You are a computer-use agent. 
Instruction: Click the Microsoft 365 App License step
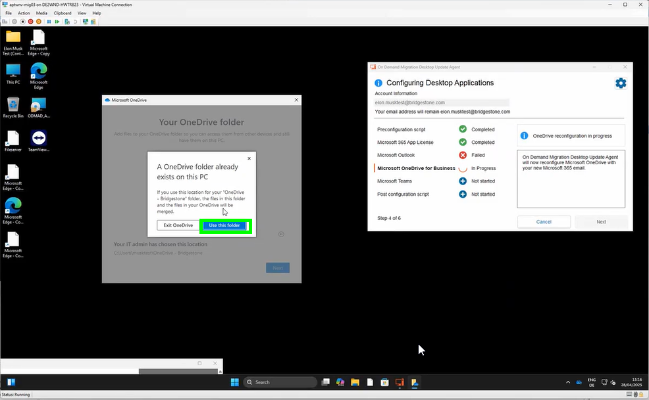pyautogui.click(x=405, y=142)
